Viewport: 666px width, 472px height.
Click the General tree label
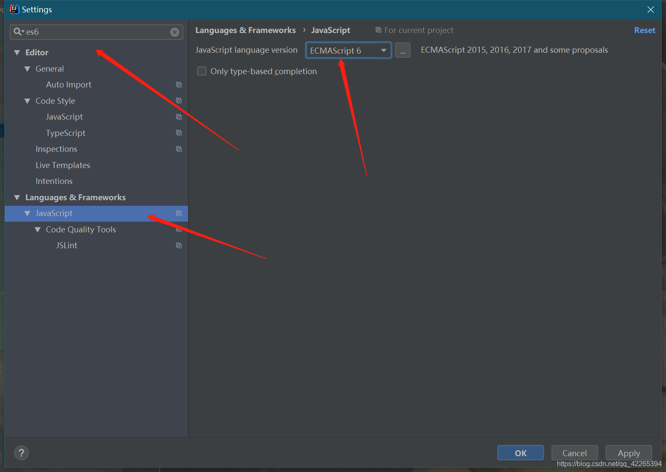click(50, 69)
